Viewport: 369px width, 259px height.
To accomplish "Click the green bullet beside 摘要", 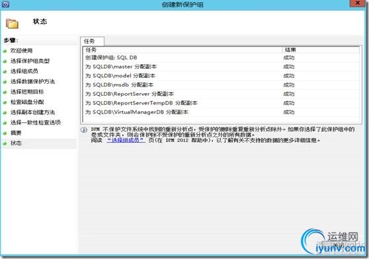I will [x=5, y=133].
